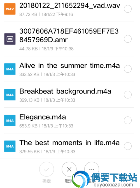
Task: Click the M4A icon beside Alive in the summer time
Action: click(x=10, y=69)
